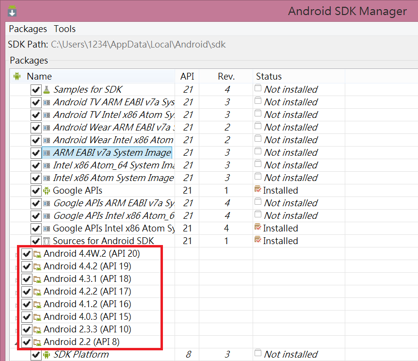Click icon of Google APIs ARM EABI v7a

point(47,204)
